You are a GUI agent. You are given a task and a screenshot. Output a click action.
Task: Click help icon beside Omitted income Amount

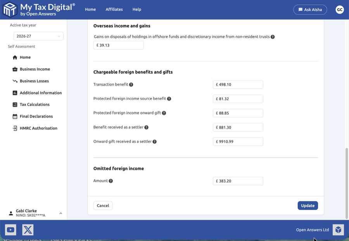coord(111,181)
